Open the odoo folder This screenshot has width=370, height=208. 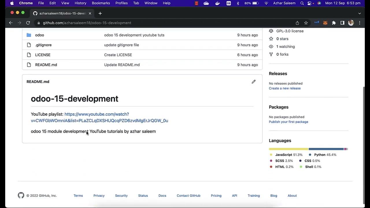40,35
